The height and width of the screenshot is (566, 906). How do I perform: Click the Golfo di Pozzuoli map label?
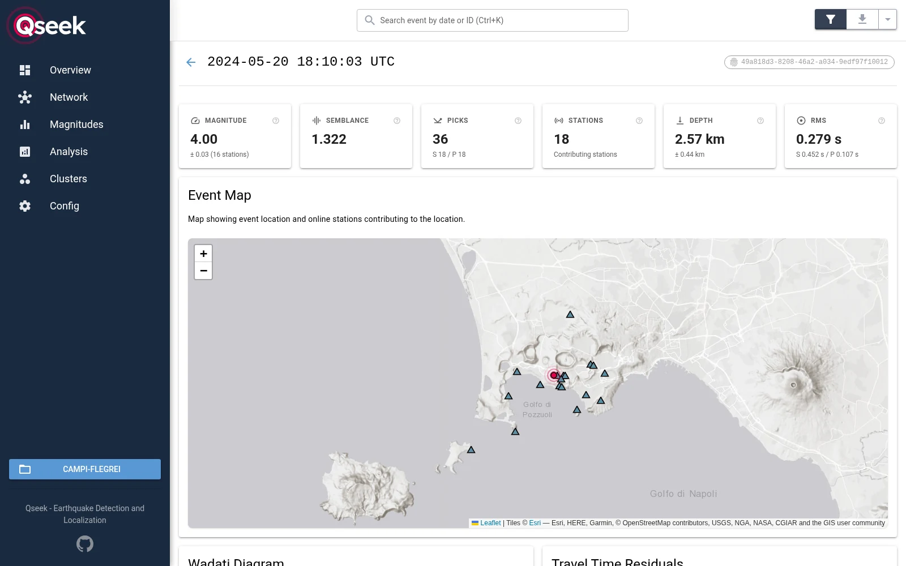[x=537, y=410]
